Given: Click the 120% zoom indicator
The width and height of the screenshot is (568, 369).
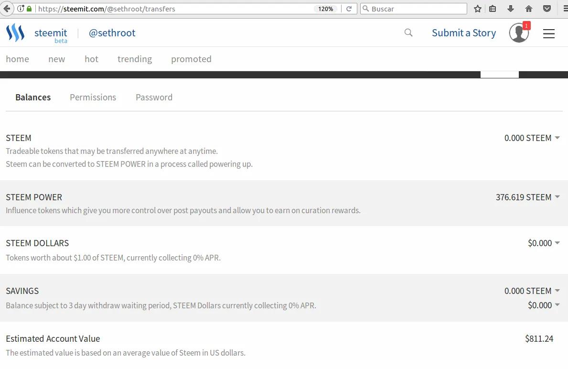Looking at the screenshot, I should [326, 9].
